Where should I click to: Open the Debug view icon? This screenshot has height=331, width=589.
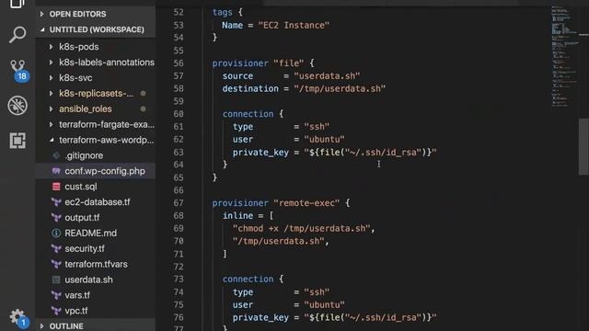(17, 106)
